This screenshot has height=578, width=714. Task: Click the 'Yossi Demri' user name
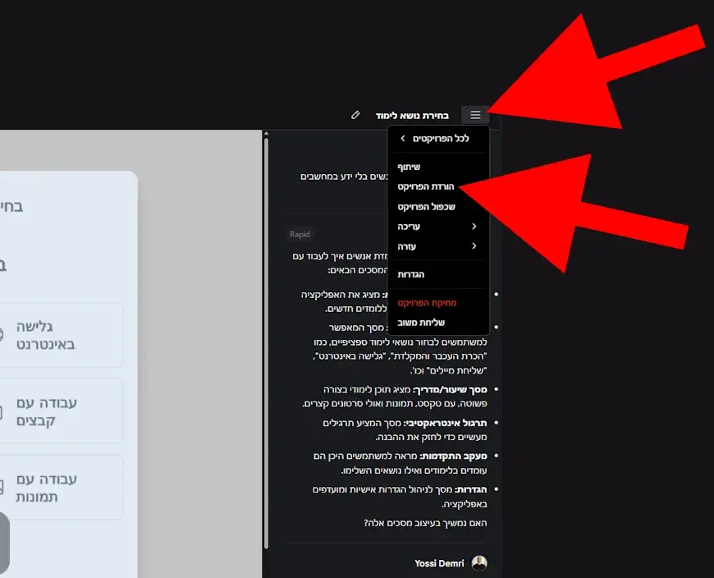(439, 564)
